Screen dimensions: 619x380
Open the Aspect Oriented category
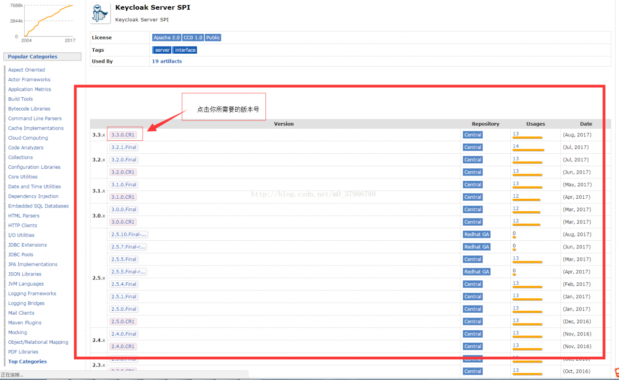27,70
